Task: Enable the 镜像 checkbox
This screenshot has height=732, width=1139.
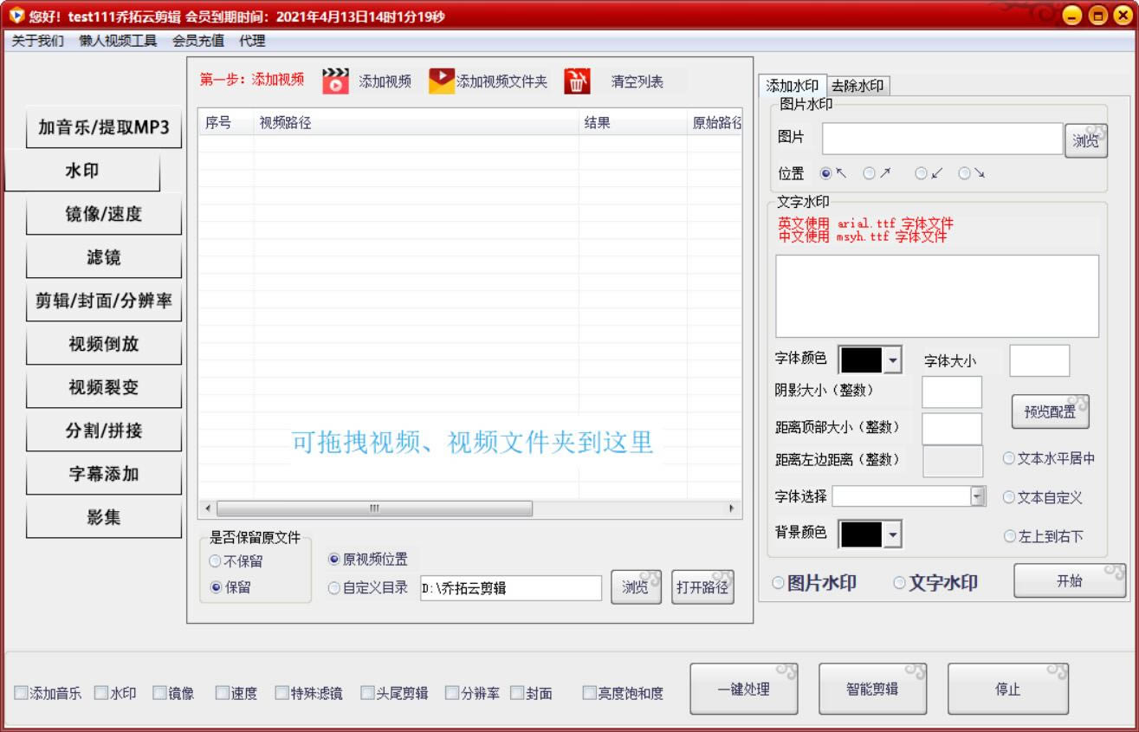Action: pos(159,693)
